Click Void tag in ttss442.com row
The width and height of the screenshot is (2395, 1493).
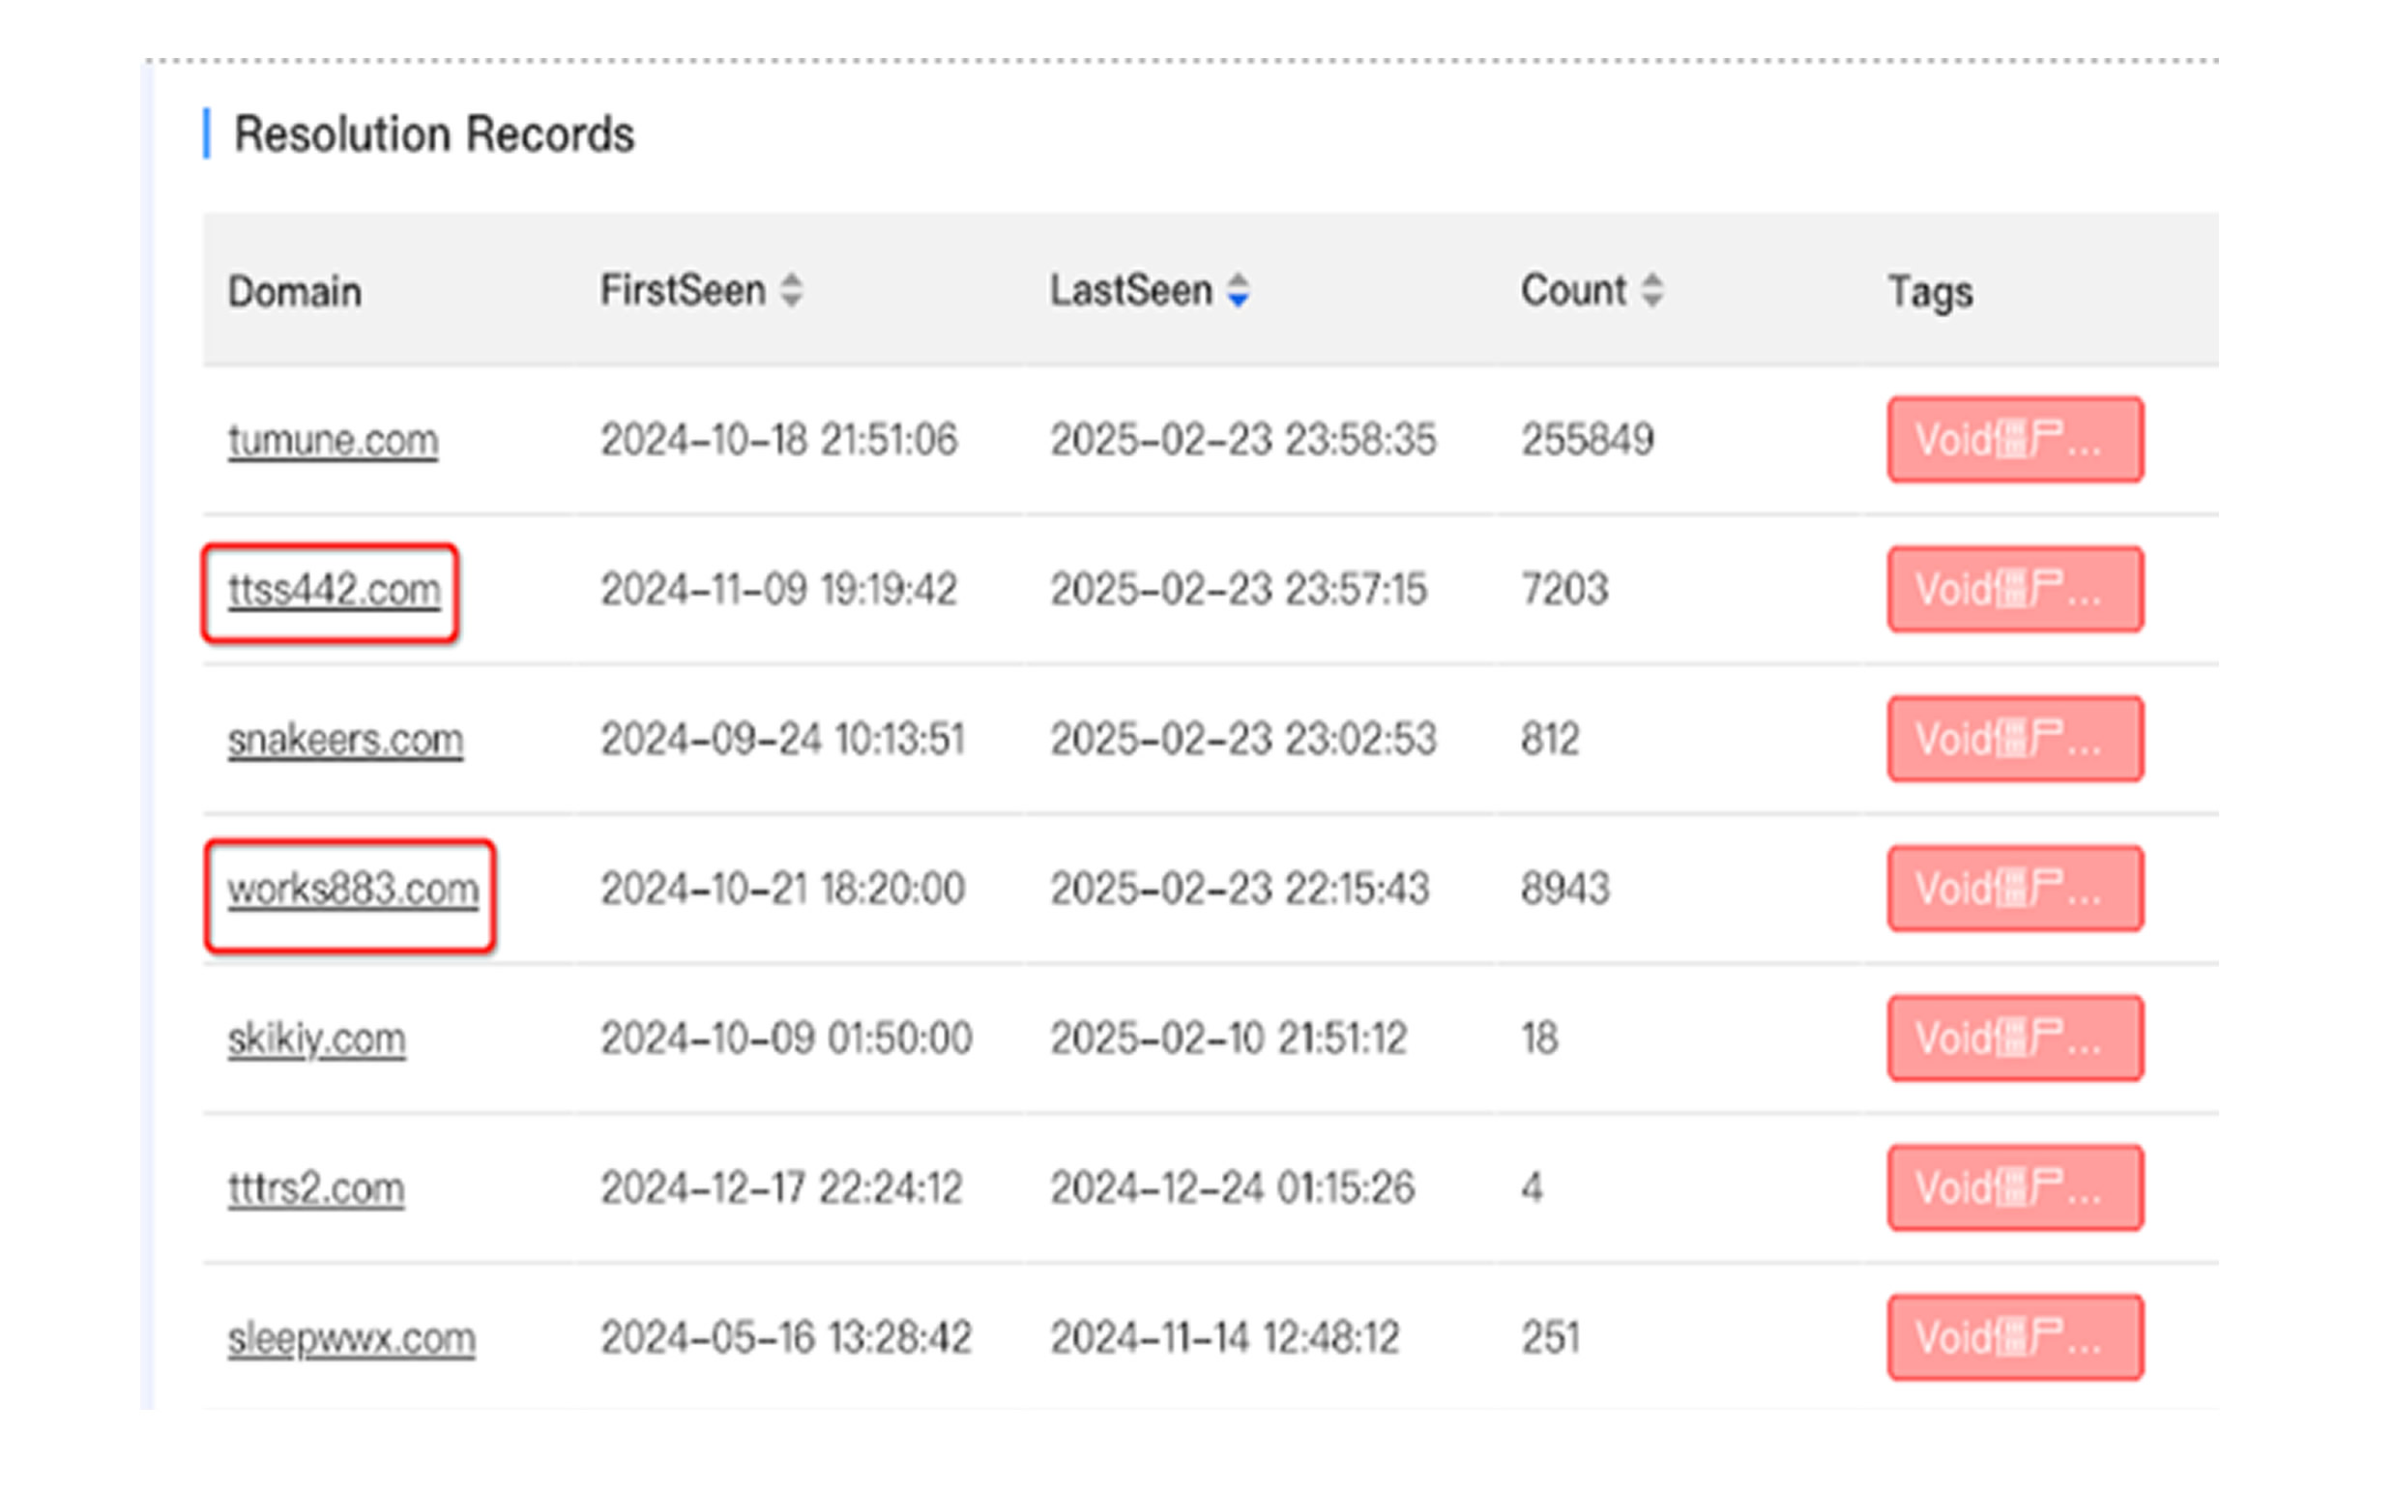(2014, 590)
